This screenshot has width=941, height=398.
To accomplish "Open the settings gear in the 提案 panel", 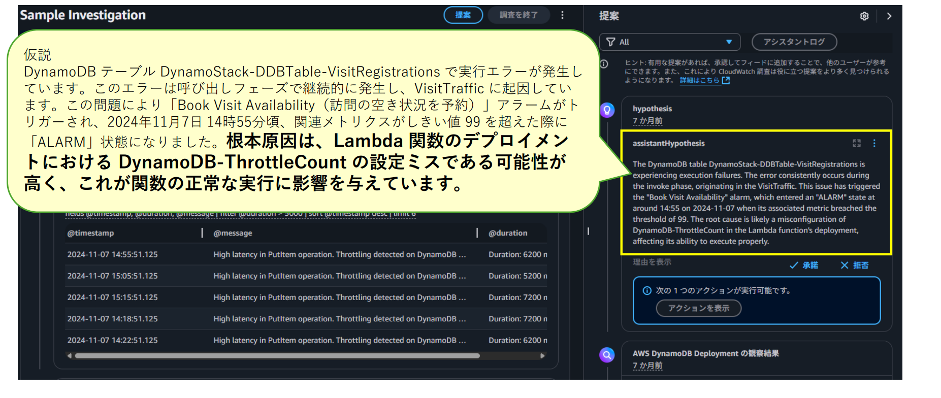I will point(864,16).
